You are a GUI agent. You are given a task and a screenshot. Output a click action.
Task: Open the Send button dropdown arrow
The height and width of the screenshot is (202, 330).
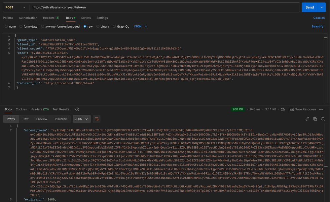321,7
